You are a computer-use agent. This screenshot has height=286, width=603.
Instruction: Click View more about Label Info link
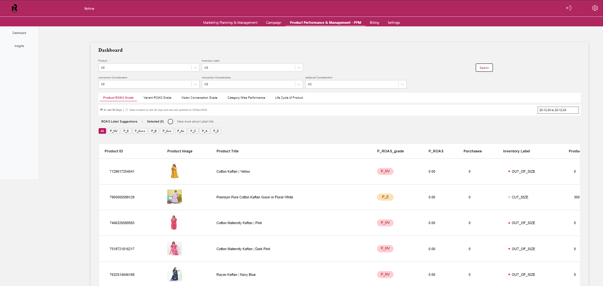195,122
